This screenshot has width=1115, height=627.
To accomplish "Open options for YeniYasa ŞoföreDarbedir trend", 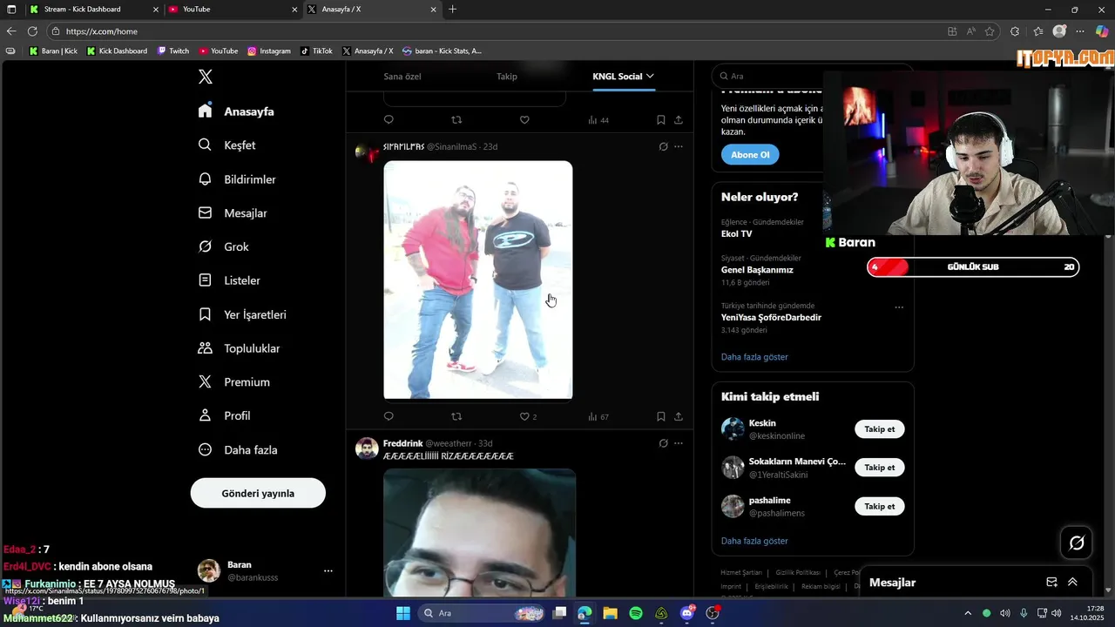I will click(899, 307).
